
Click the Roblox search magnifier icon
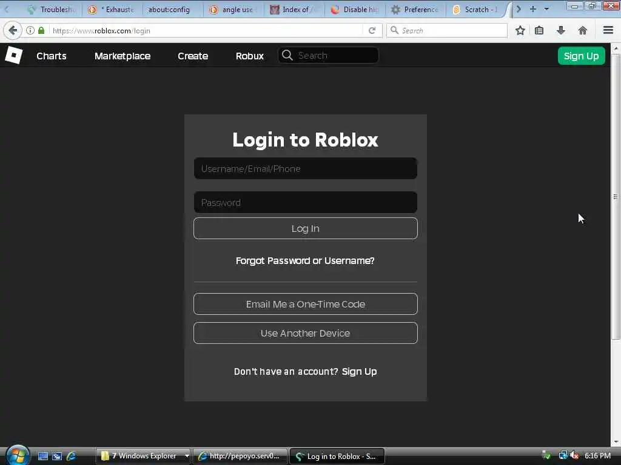point(287,55)
